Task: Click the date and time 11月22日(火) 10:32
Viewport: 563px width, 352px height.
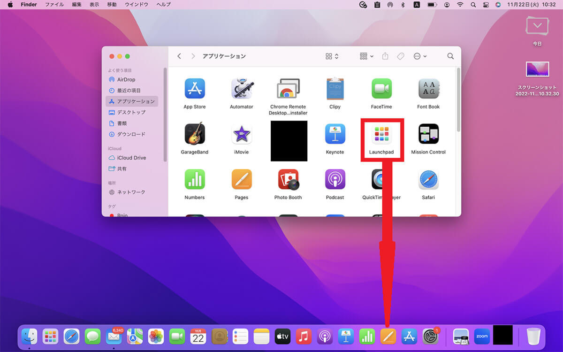Action: 531,4
